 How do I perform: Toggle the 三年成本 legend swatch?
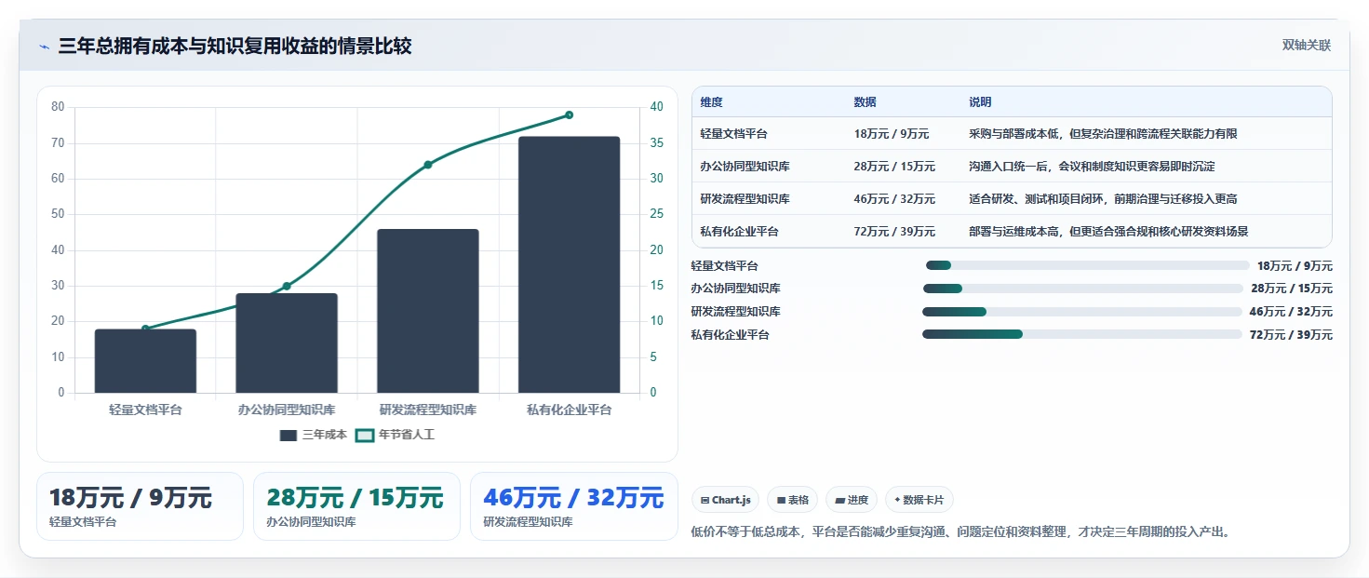pos(289,435)
